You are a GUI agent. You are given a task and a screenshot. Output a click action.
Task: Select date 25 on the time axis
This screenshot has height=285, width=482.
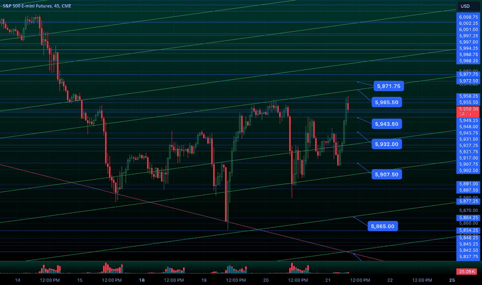(452, 280)
